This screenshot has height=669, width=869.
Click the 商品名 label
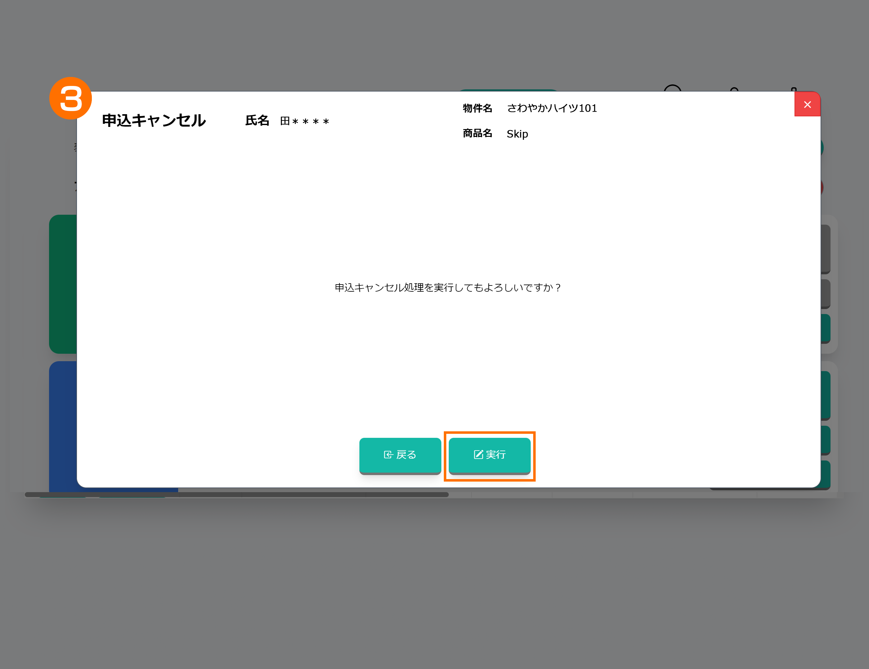click(x=477, y=134)
